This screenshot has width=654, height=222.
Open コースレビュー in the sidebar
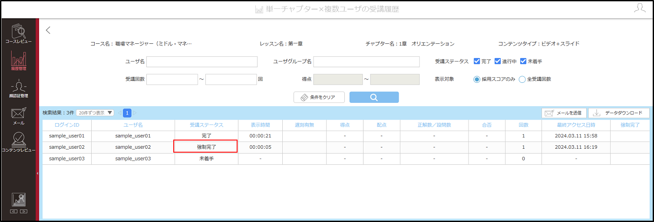click(18, 34)
